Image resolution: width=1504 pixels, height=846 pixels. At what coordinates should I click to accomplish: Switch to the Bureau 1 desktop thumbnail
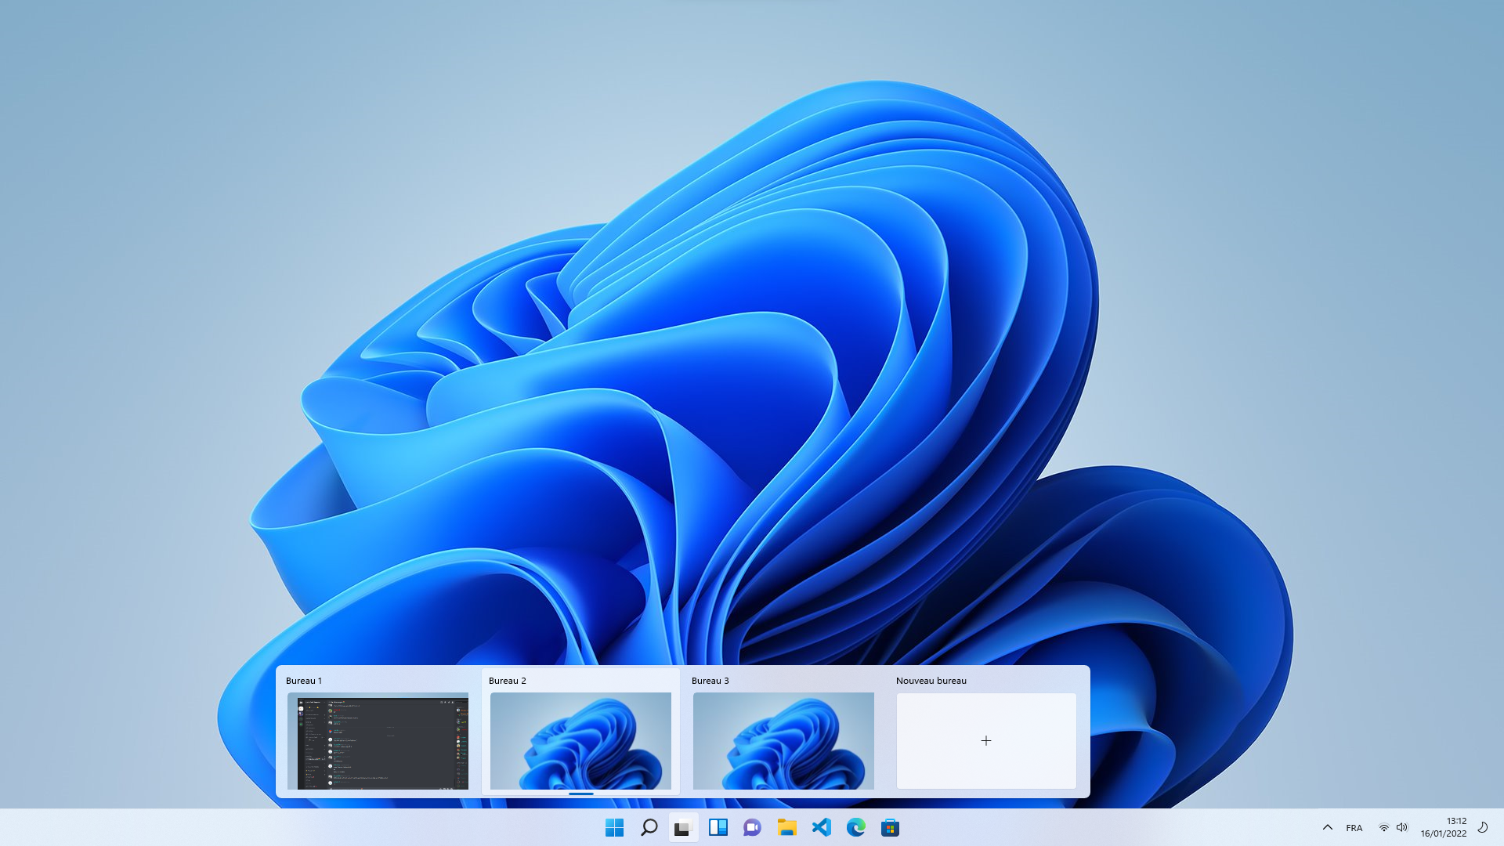click(x=378, y=741)
